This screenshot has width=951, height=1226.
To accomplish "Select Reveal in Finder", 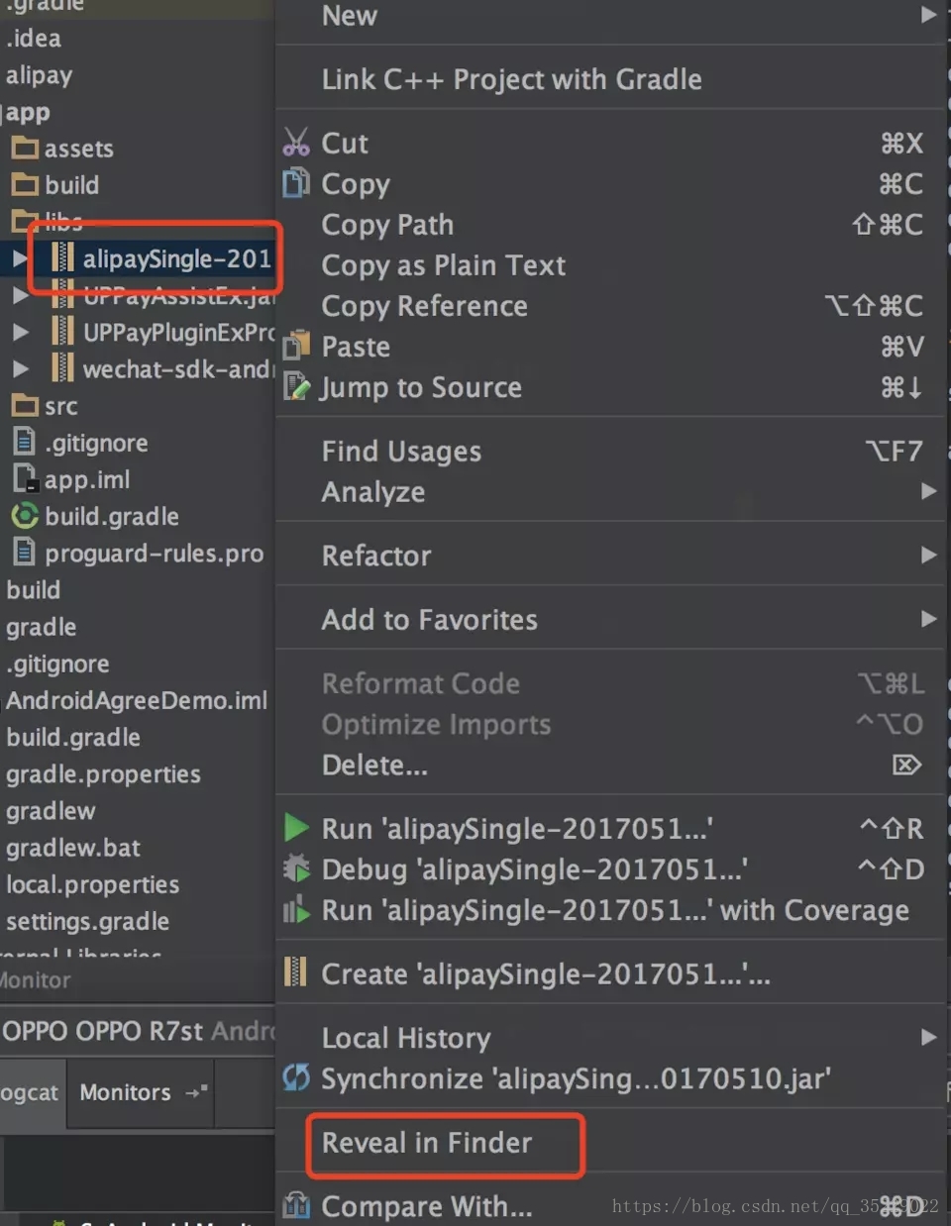I will tap(427, 1143).
